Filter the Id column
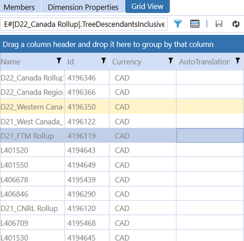This screenshot has height=241, width=244. 104,60
